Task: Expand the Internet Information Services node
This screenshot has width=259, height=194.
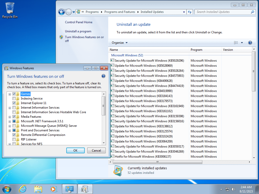Action: tap(10, 108)
